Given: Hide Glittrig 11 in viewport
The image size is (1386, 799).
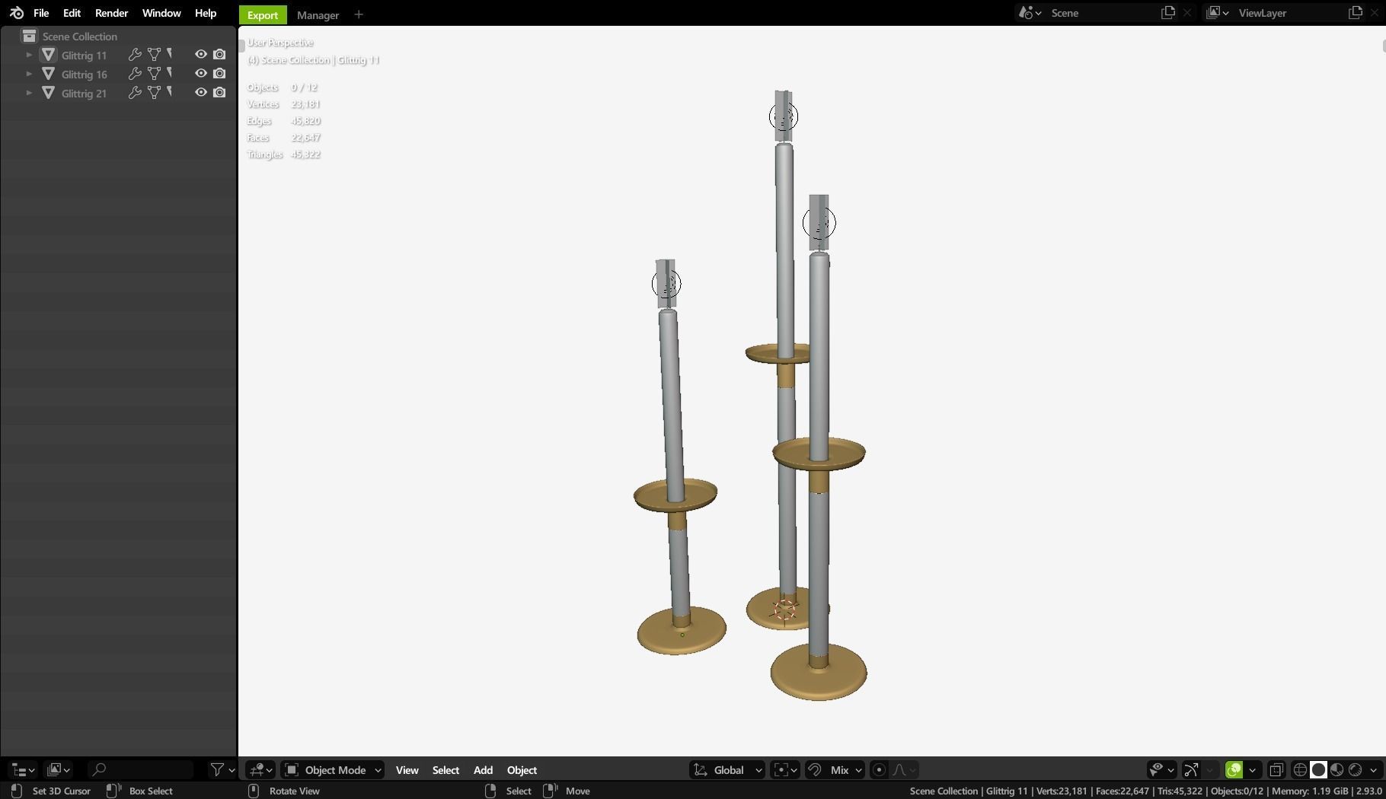Looking at the screenshot, I should click(201, 54).
